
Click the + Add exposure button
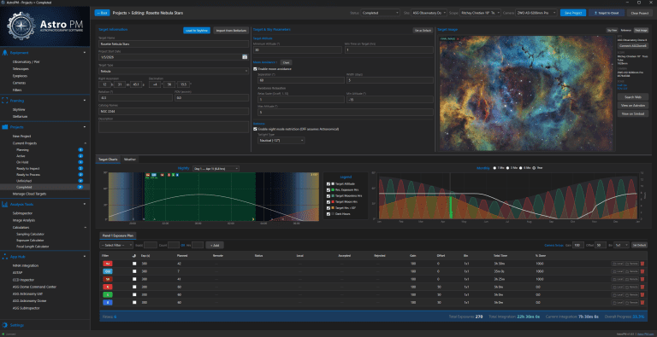pyautogui.click(x=215, y=245)
